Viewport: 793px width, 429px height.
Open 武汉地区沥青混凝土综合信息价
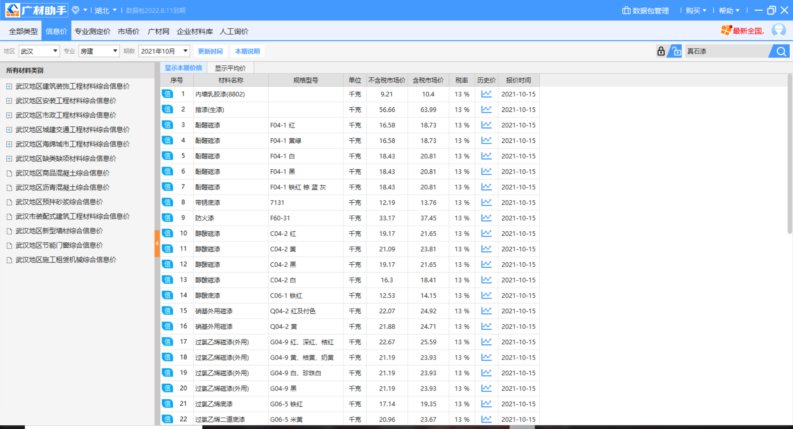click(x=62, y=187)
